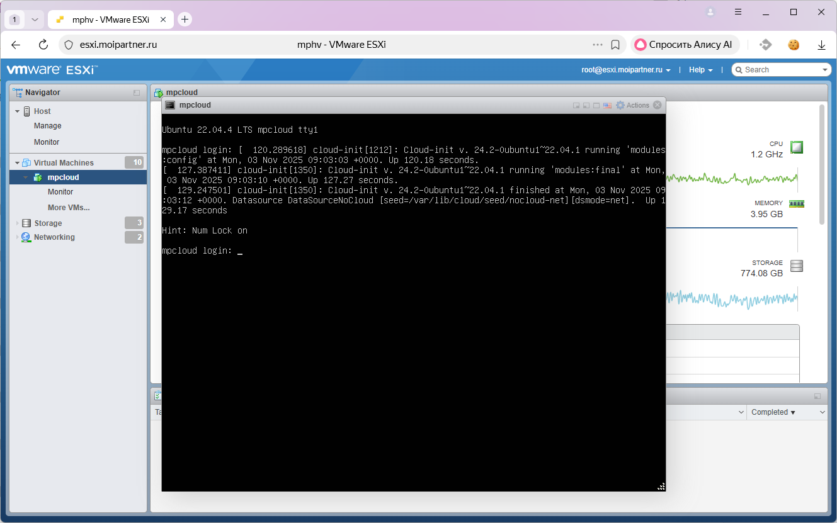Select Manage under Host
This screenshot has height=523, width=837.
pyautogui.click(x=47, y=126)
